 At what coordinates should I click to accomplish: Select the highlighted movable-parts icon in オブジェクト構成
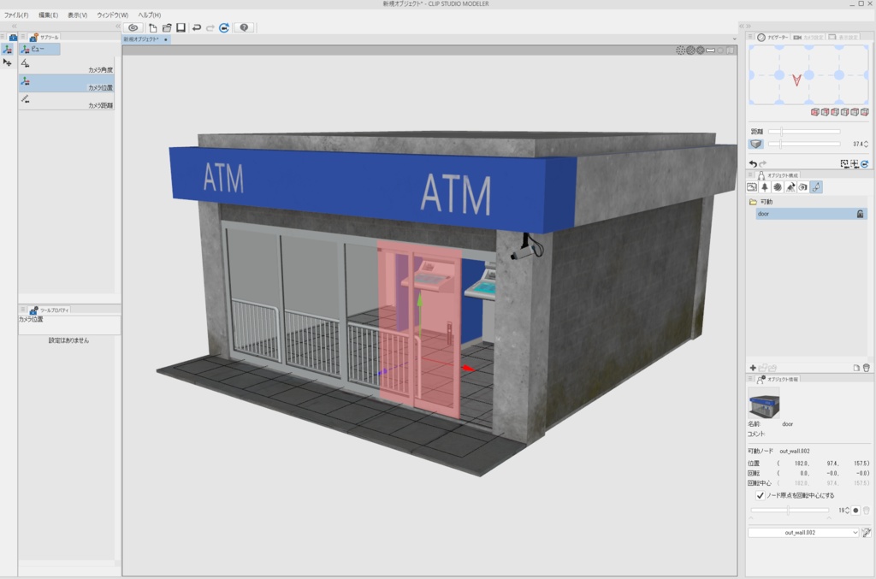816,186
